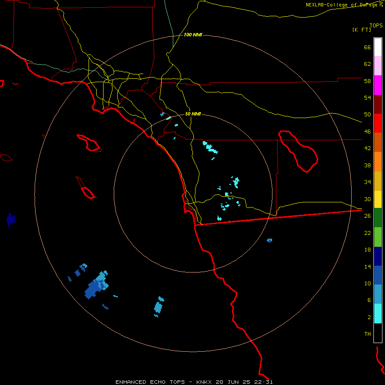Click the magenta 58 kft legend swatch
Image resolution: width=385 pixels, height=385 pixels.
[x=378, y=85]
